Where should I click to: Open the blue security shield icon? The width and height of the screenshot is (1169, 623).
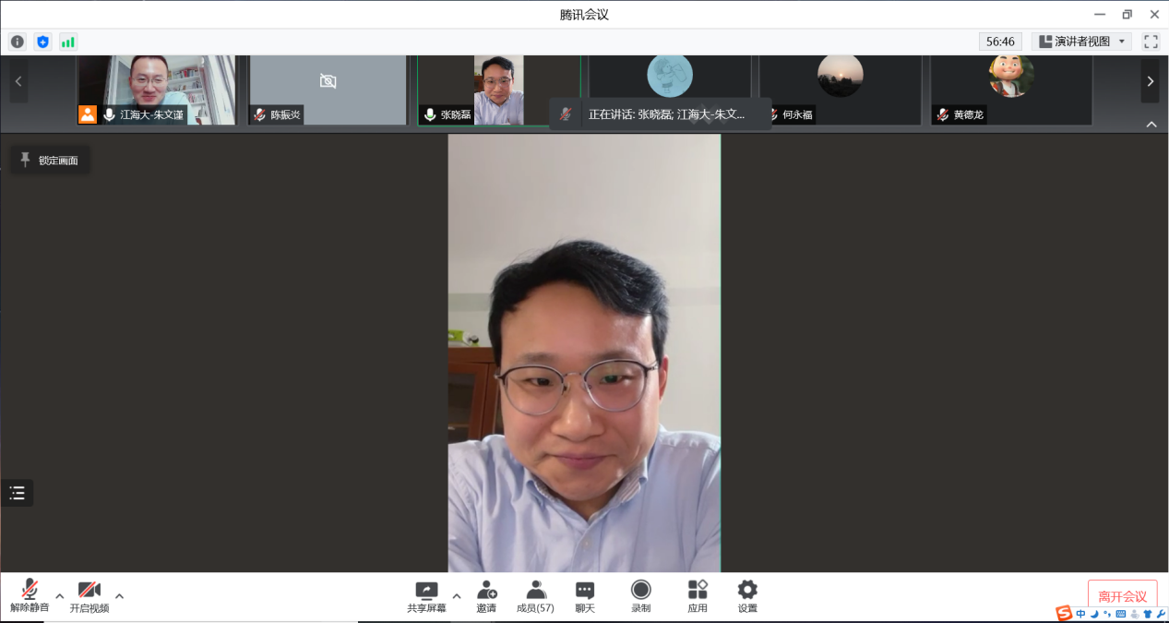click(x=42, y=42)
